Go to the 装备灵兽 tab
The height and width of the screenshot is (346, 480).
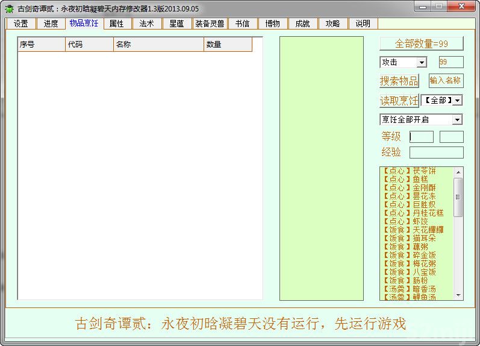pos(210,24)
